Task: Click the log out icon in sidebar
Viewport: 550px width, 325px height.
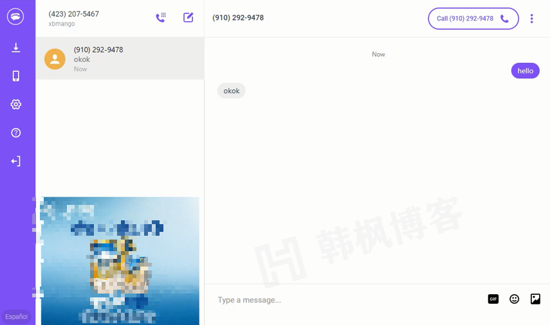Action: (x=16, y=161)
